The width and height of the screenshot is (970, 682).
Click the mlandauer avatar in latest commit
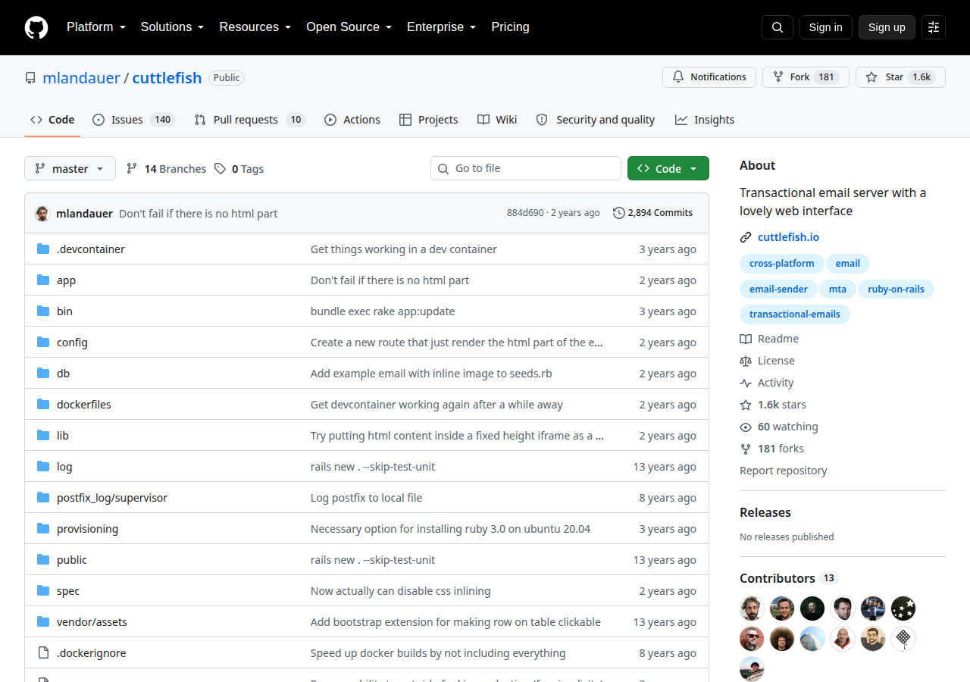pos(42,213)
